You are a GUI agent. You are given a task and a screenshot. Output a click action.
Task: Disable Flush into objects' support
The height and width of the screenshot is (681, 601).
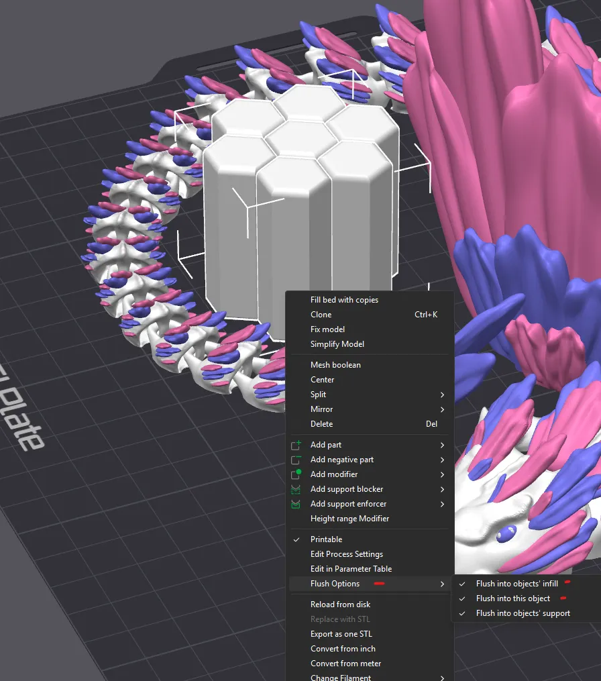[x=523, y=613]
